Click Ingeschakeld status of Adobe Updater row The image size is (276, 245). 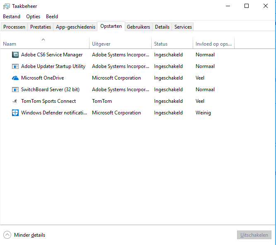pos(168,66)
